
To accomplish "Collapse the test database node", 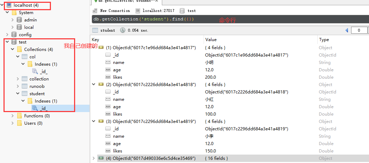I will [7, 42].
